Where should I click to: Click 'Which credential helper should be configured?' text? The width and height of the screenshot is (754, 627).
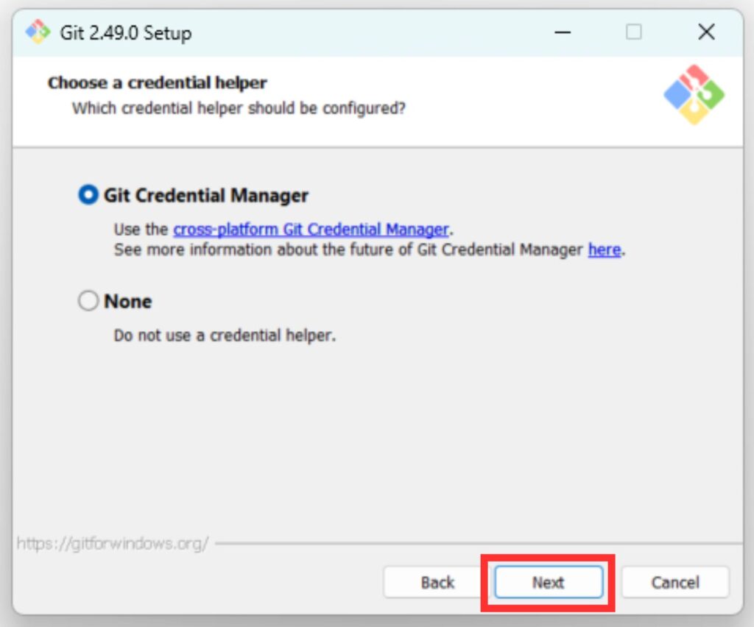(x=239, y=108)
